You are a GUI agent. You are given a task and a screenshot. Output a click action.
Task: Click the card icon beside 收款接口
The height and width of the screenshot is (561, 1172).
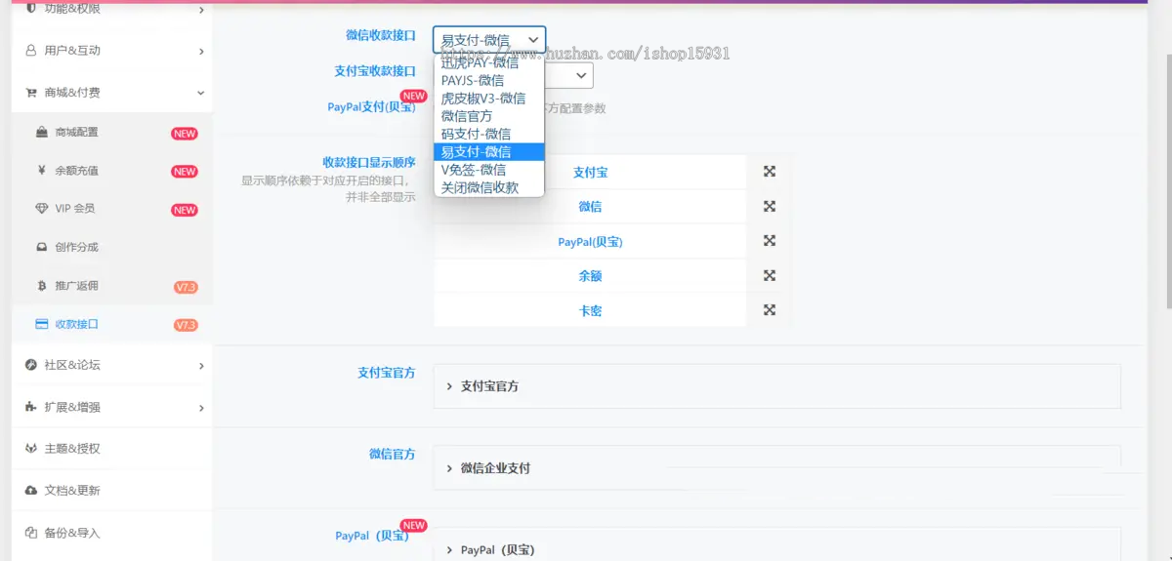tap(42, 324)
